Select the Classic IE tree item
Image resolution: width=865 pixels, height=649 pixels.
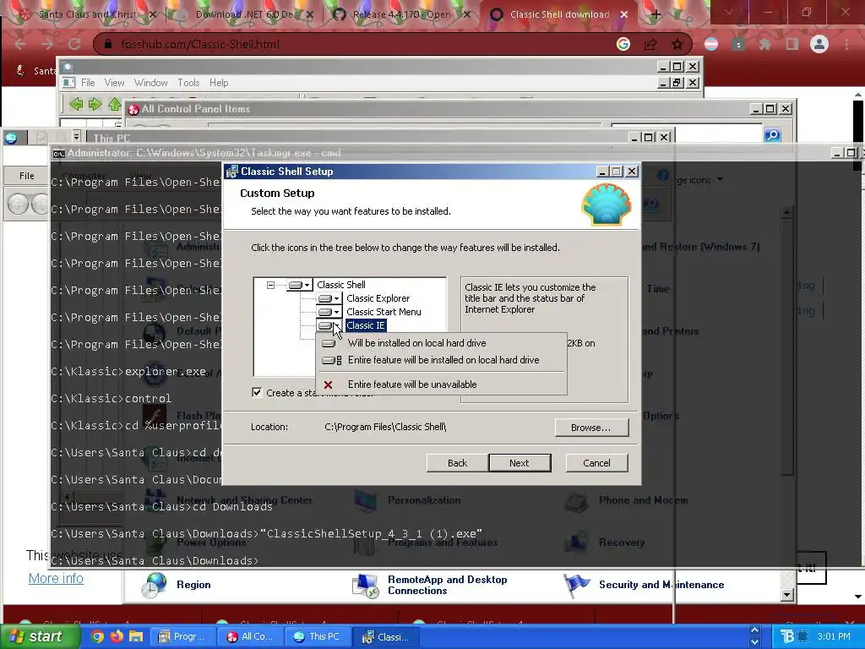point(365,325)
